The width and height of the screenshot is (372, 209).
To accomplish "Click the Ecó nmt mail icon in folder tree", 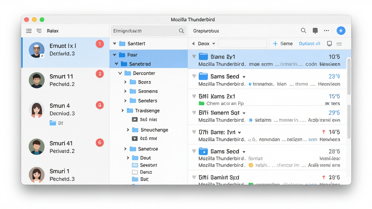I will click(134, 138).
